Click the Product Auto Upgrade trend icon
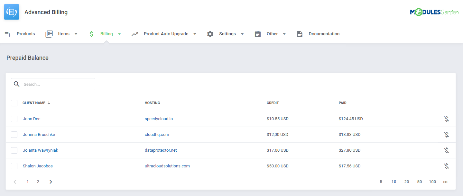The image size is (463, 196). [x=135, y=34]
